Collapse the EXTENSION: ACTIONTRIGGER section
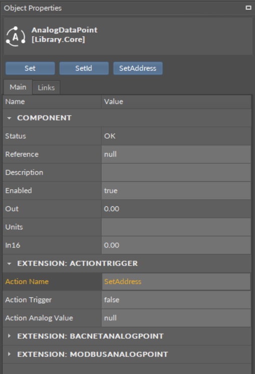 9,264
